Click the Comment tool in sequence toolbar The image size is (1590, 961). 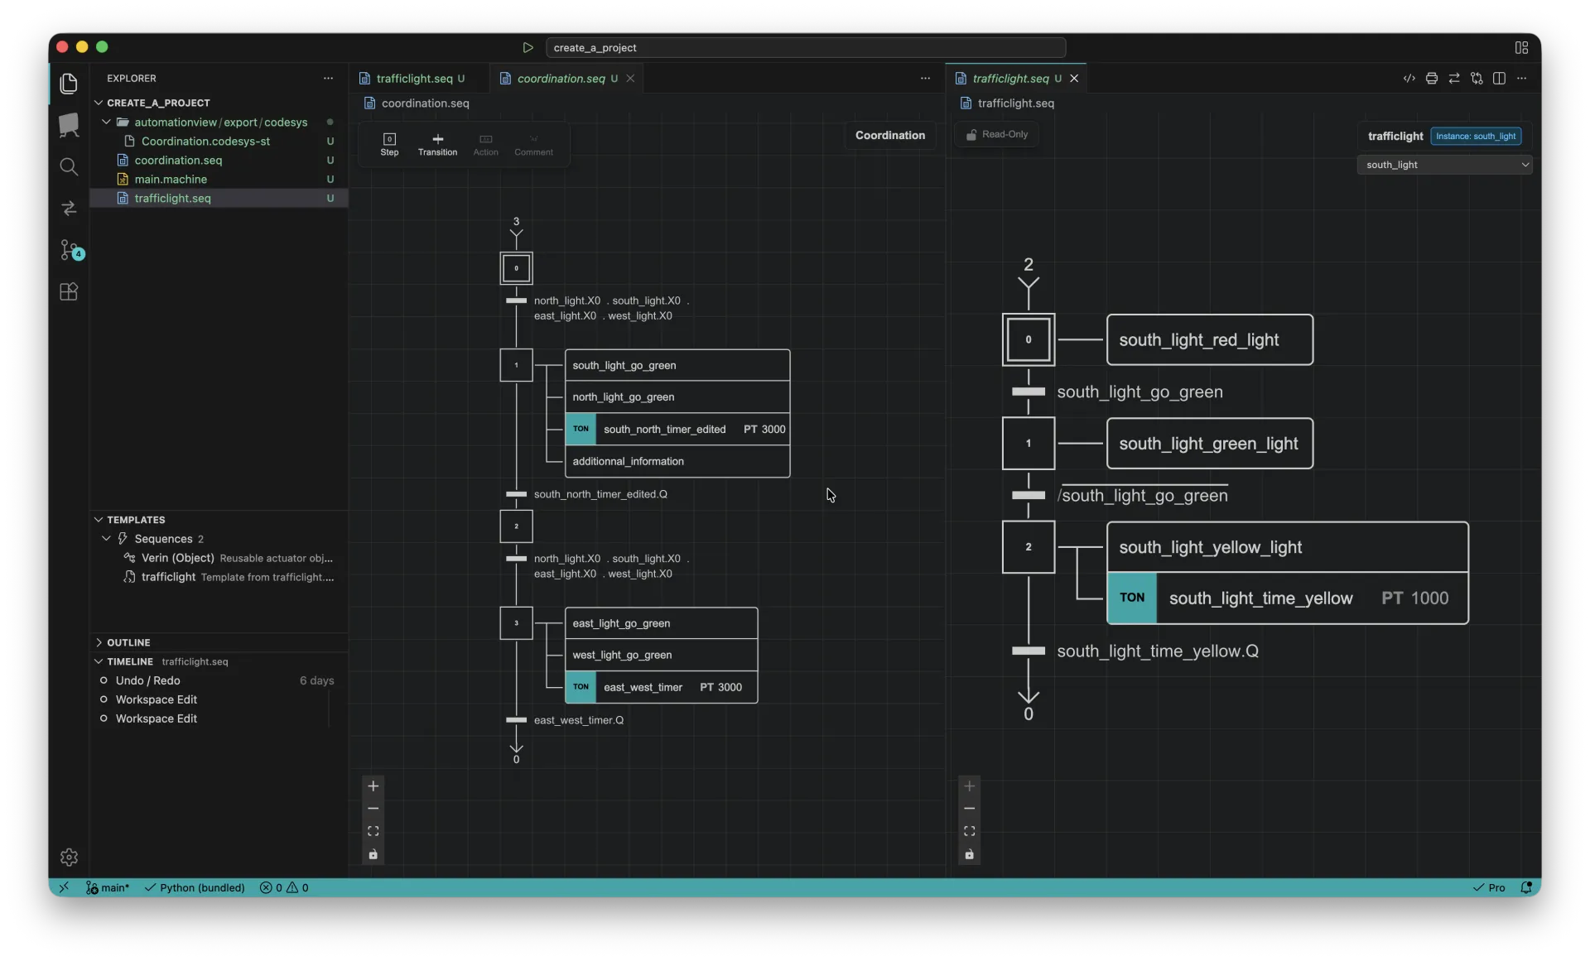coord(533,144)
